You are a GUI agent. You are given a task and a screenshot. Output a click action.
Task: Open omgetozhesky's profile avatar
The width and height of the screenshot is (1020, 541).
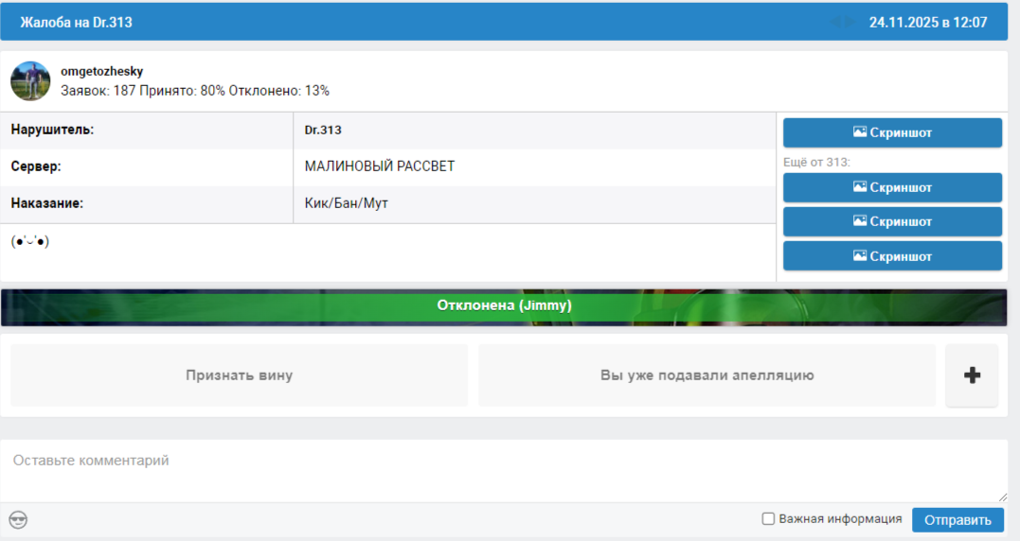point(30,81)
